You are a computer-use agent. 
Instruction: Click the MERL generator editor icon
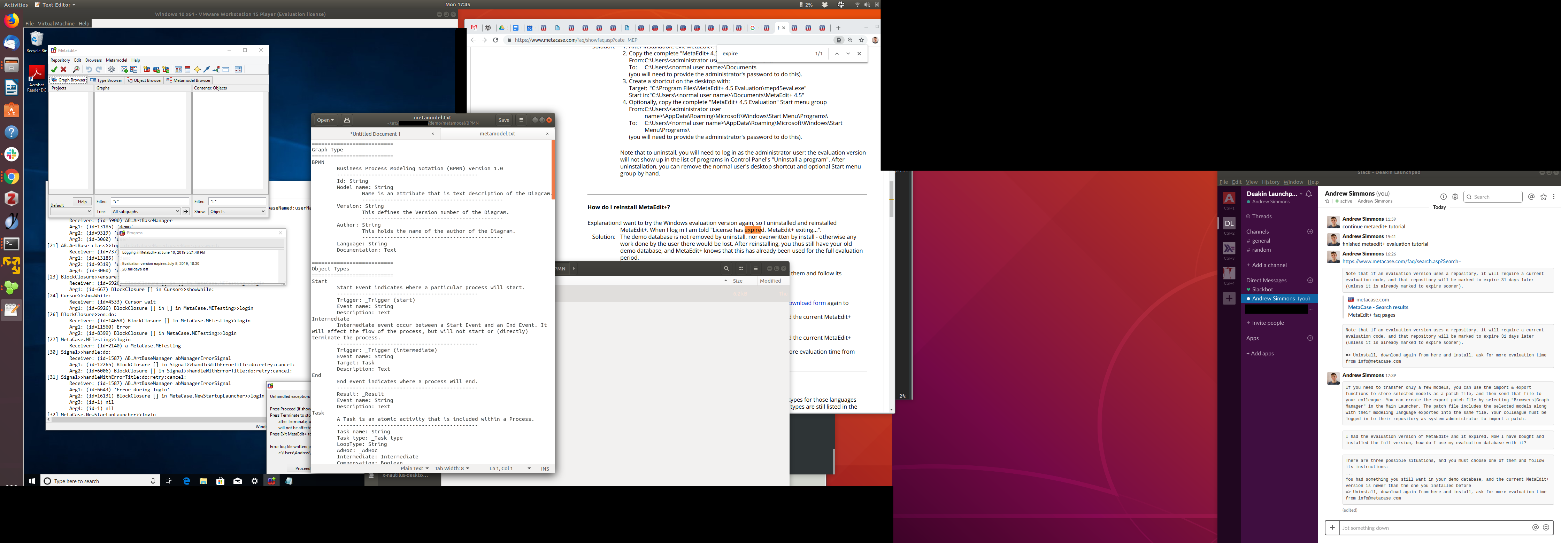pos(238,70)
